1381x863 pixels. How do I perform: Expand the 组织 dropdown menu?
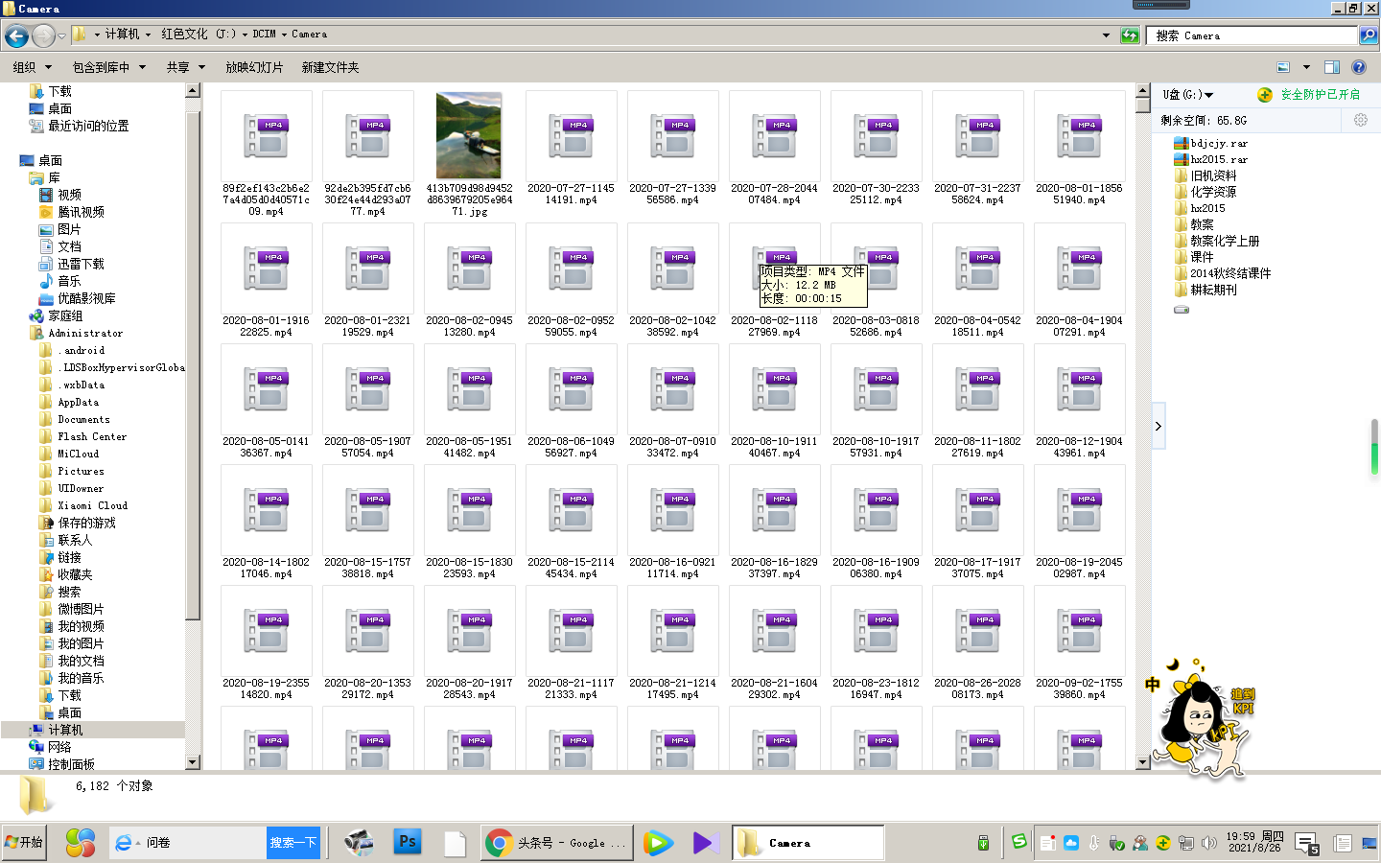30,67
